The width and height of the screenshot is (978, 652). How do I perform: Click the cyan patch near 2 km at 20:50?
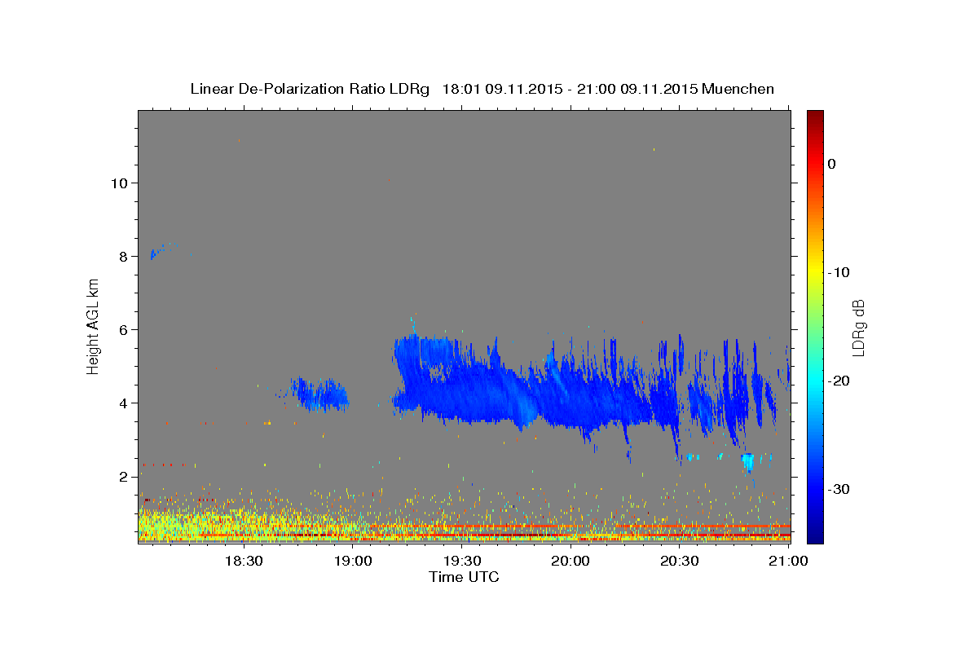747,463
